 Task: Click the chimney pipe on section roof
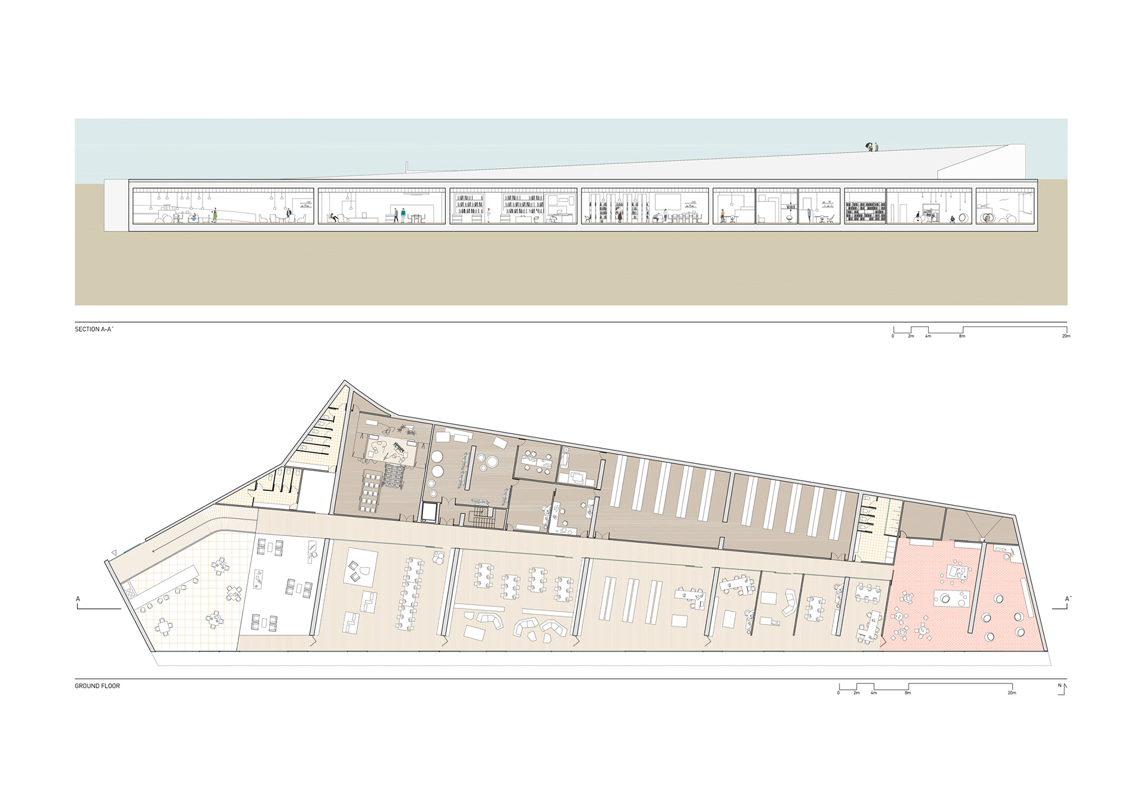pos(408,166)
